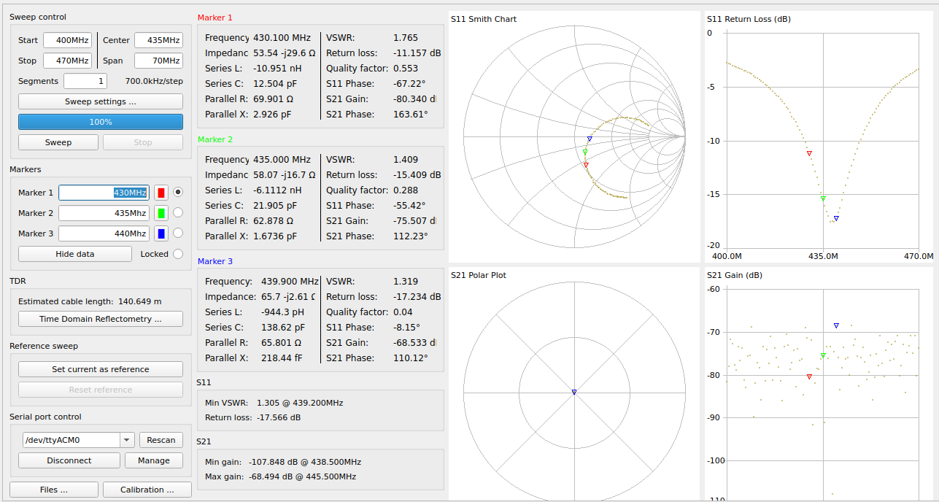Click the Rescan button for serial ports

[161, 440]
